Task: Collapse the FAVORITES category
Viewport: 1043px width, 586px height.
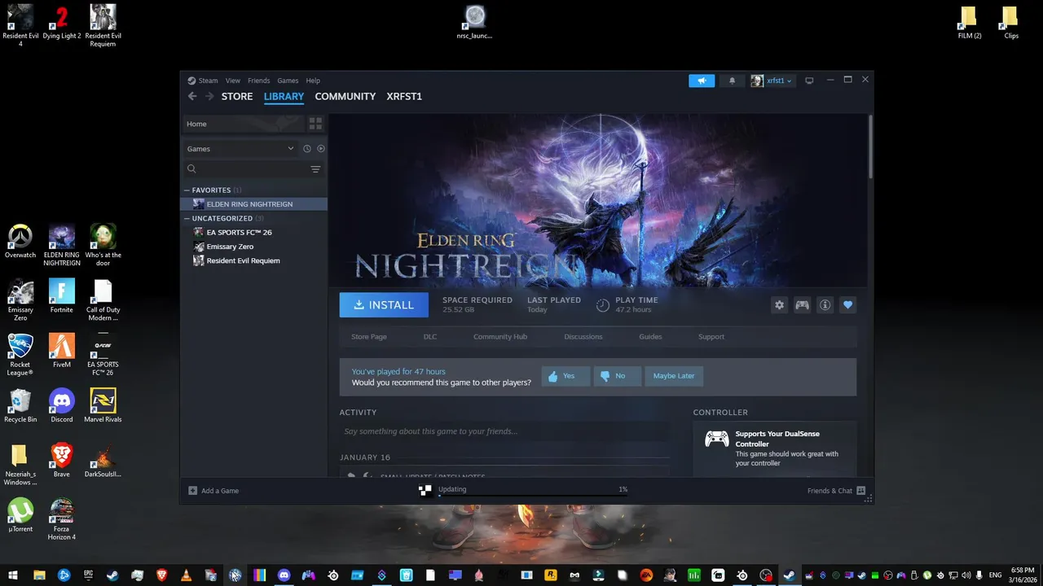Action: (187, 190)
